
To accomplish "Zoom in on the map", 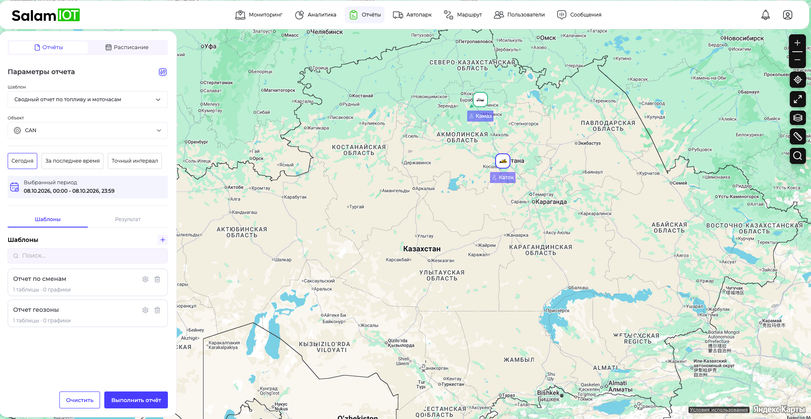I will tap(797, 43).
